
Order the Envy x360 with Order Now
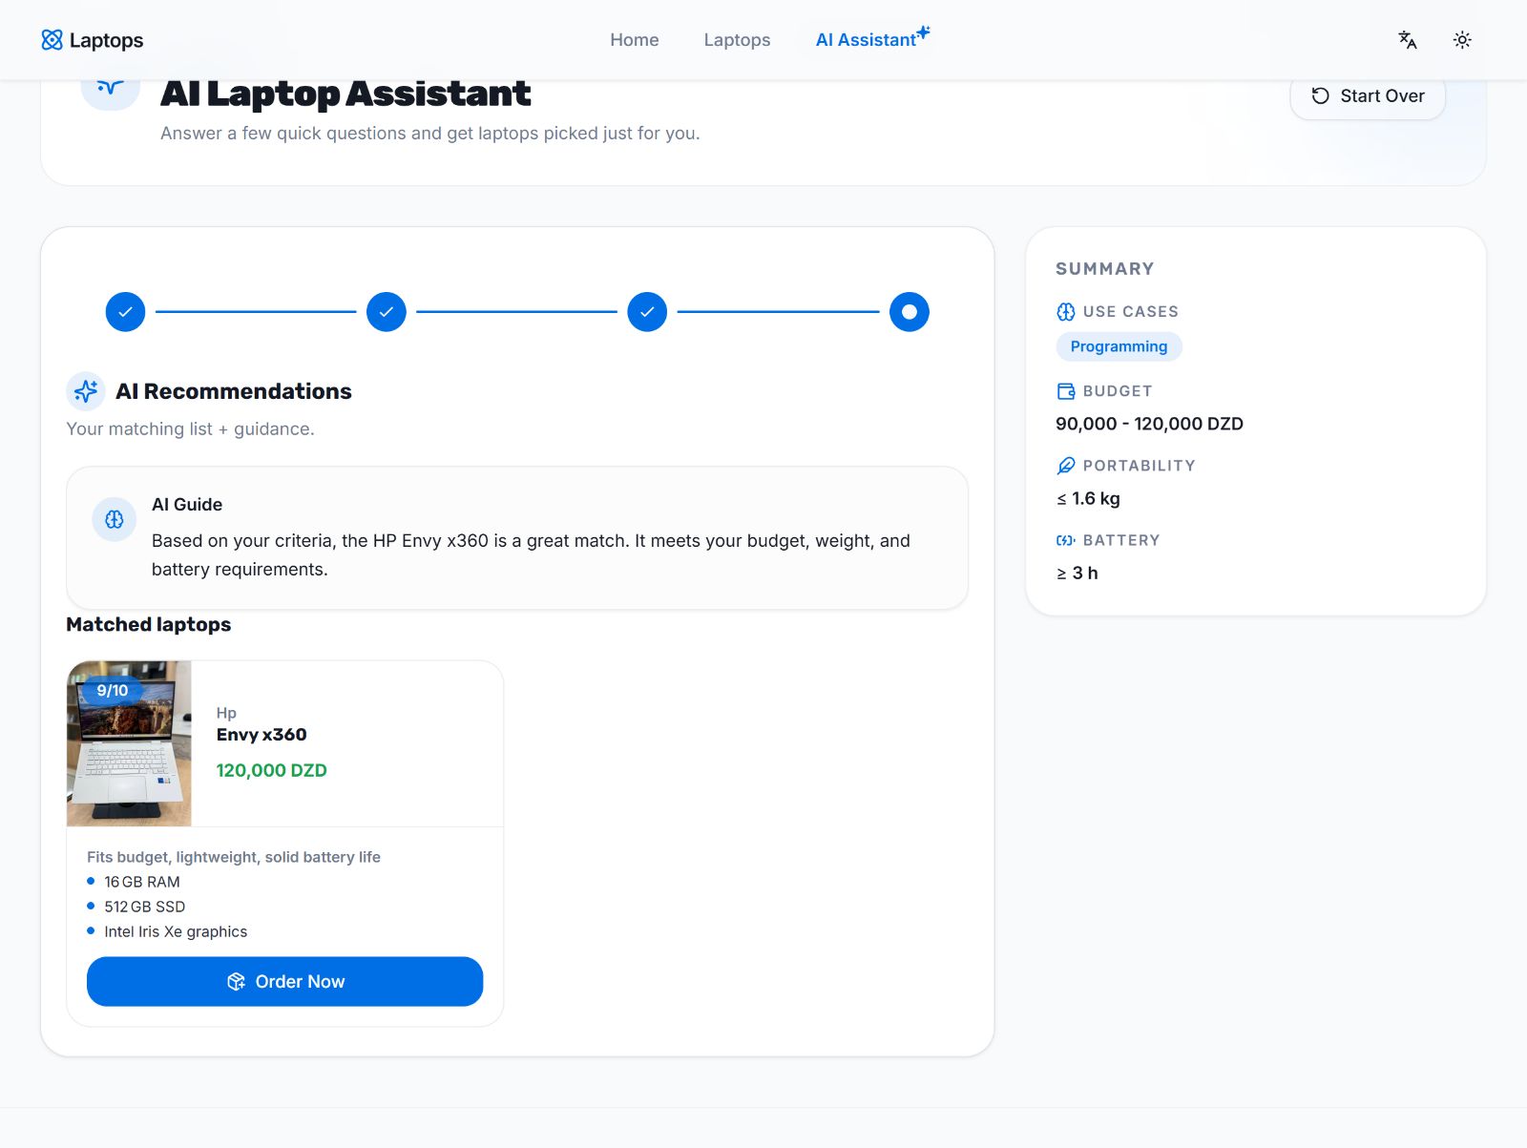[284, 981]
